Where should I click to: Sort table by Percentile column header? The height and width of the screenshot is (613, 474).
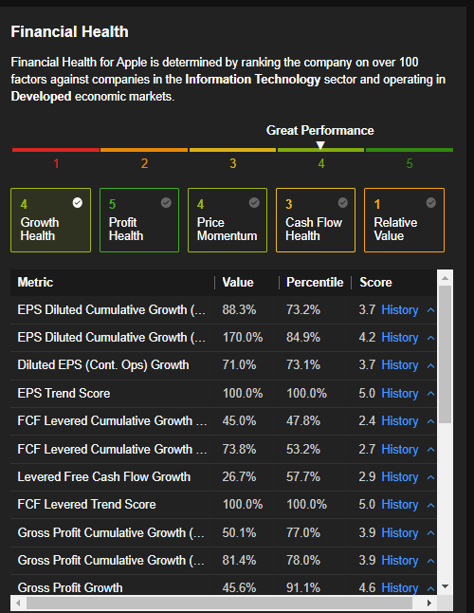click(315, 282)
